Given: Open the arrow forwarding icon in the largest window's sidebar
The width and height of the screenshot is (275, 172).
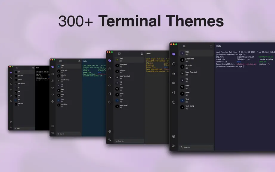Looking at the screenshot, I should 174,83.
